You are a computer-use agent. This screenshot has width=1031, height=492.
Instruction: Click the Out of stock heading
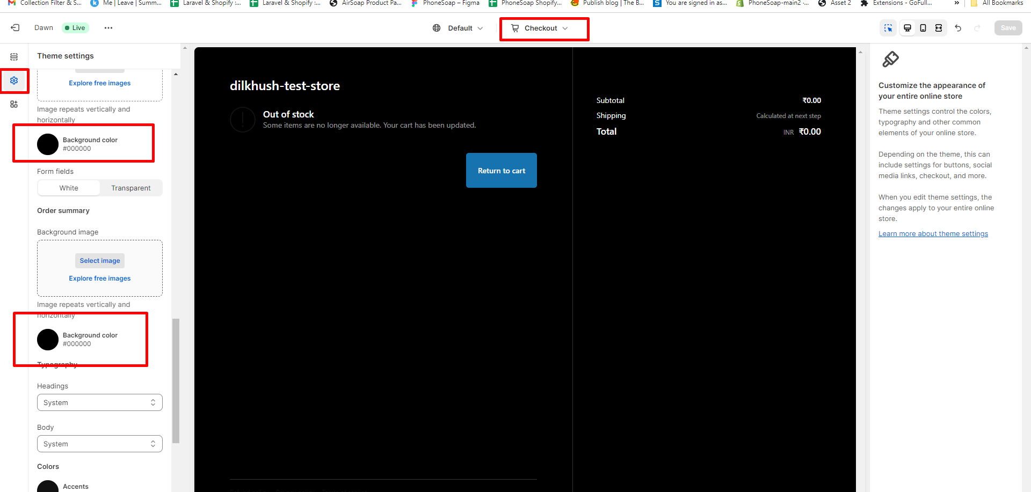pyautogui.click(x=288, y=114)
